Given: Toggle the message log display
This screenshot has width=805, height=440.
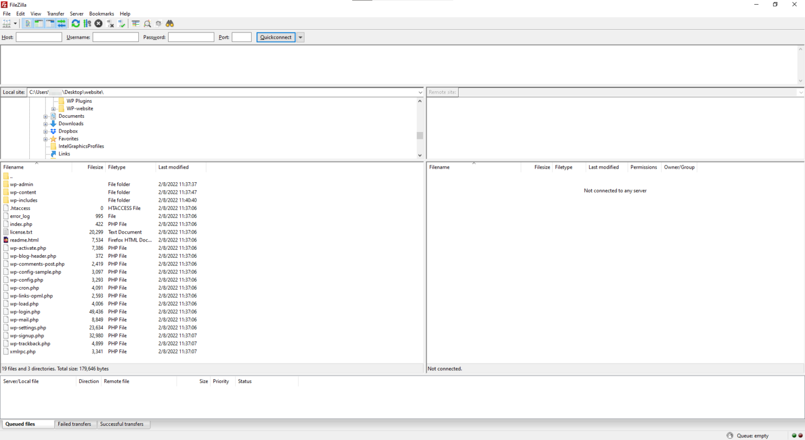Looking at the screenshot, I should point(27,24).
